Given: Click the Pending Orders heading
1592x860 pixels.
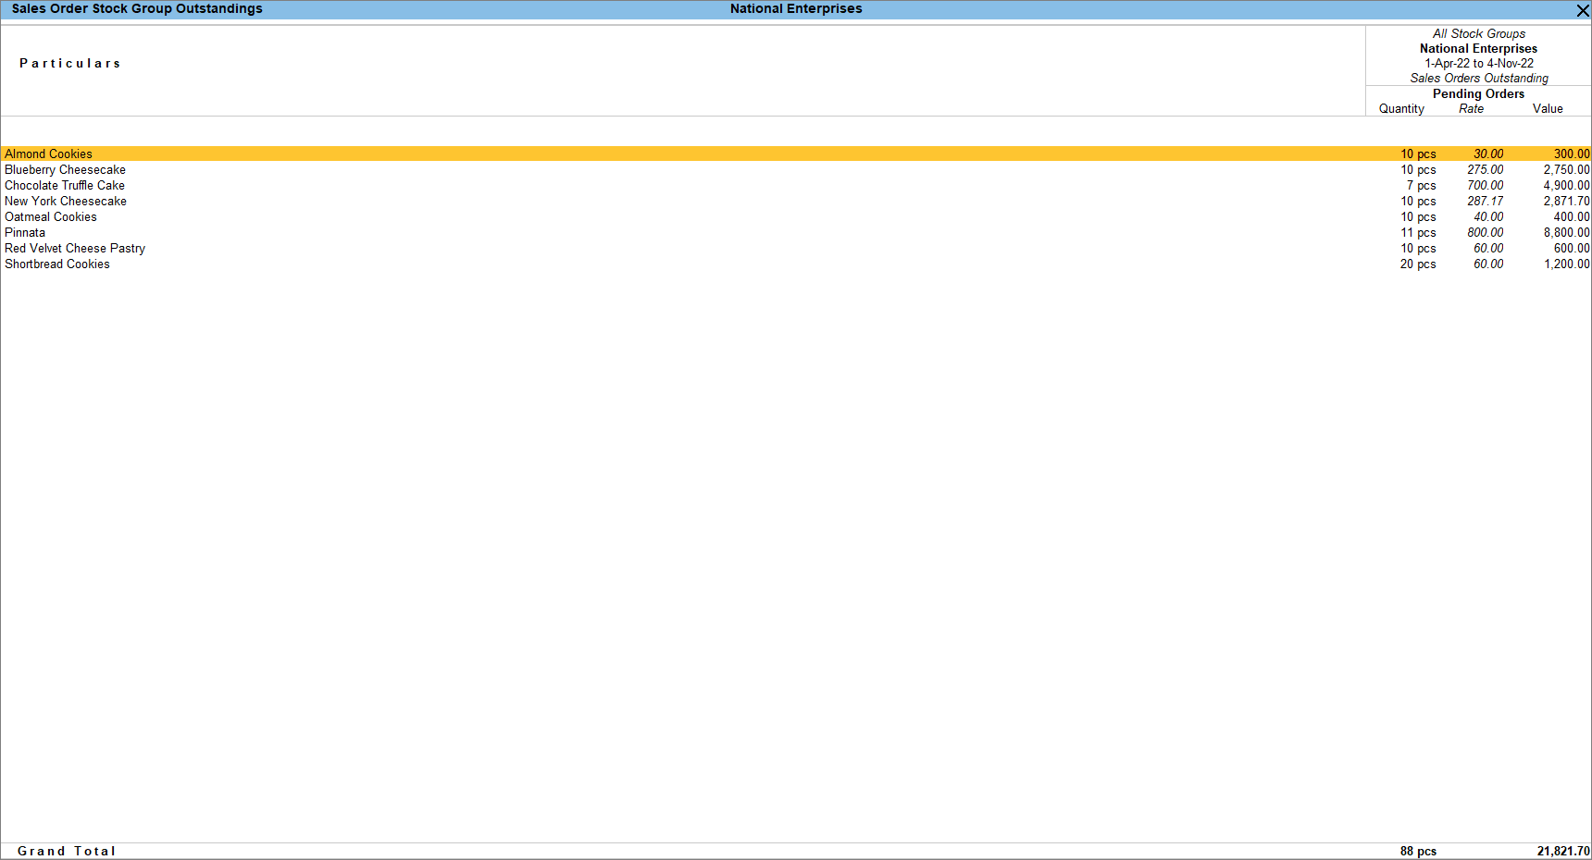Looking at the screenshot, I should tap(1478, 94).
